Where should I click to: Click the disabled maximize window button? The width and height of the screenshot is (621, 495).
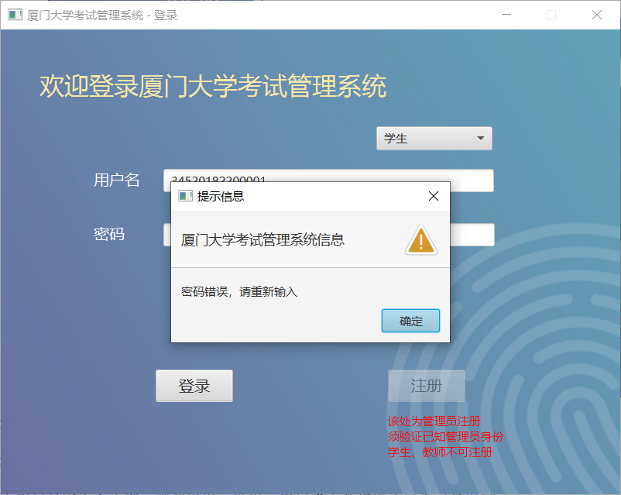(x=551, y=15)
